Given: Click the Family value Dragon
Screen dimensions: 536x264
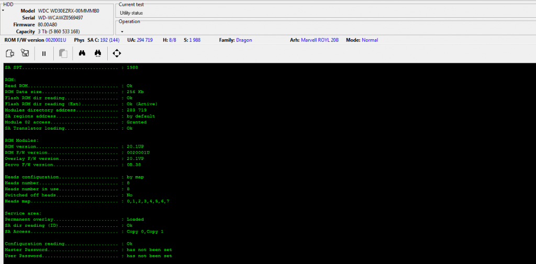Looking at the screenshot, I should (244, 40).
